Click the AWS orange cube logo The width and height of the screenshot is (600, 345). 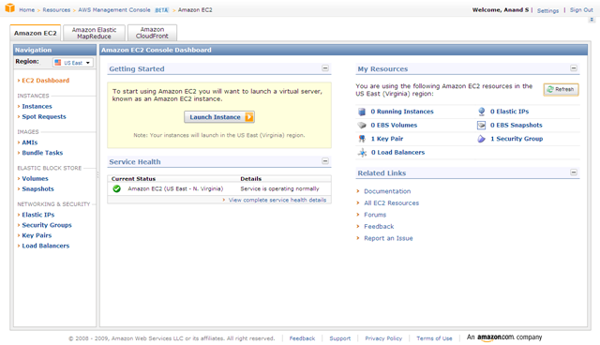9,8
